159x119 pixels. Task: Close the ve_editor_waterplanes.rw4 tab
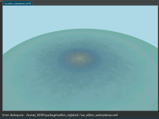[30, 4]
